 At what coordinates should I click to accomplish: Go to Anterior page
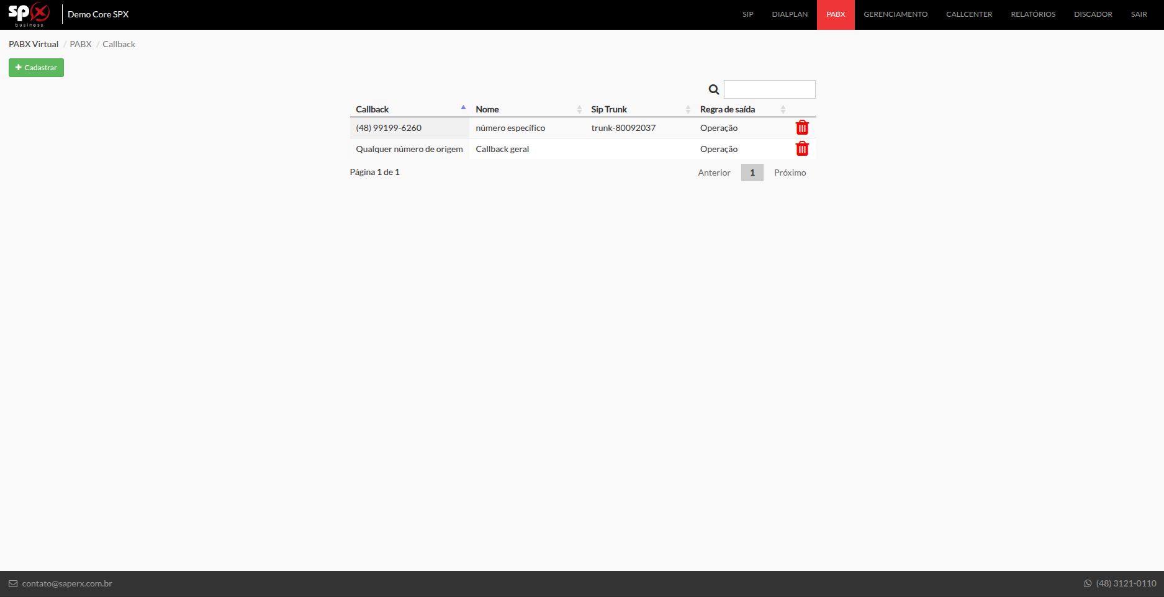[714, 173]
